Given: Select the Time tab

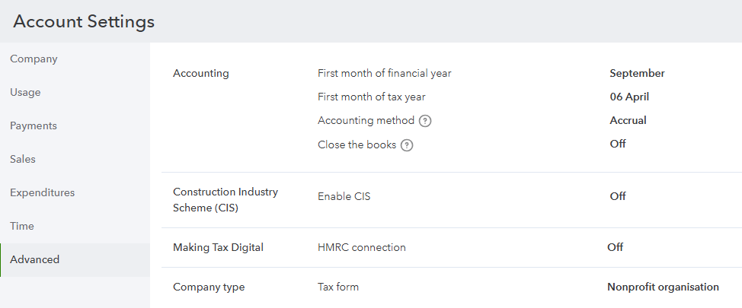Looking at the screenshot, I should point(22,226).
